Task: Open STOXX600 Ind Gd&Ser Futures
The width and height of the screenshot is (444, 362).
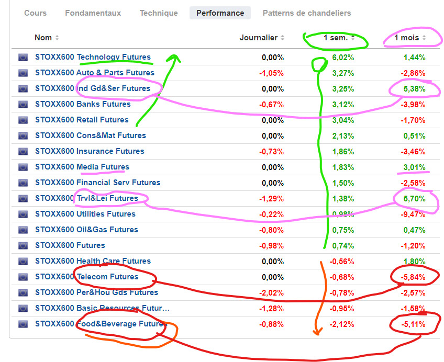Action: pyautogui.click(x=93, y=88)
